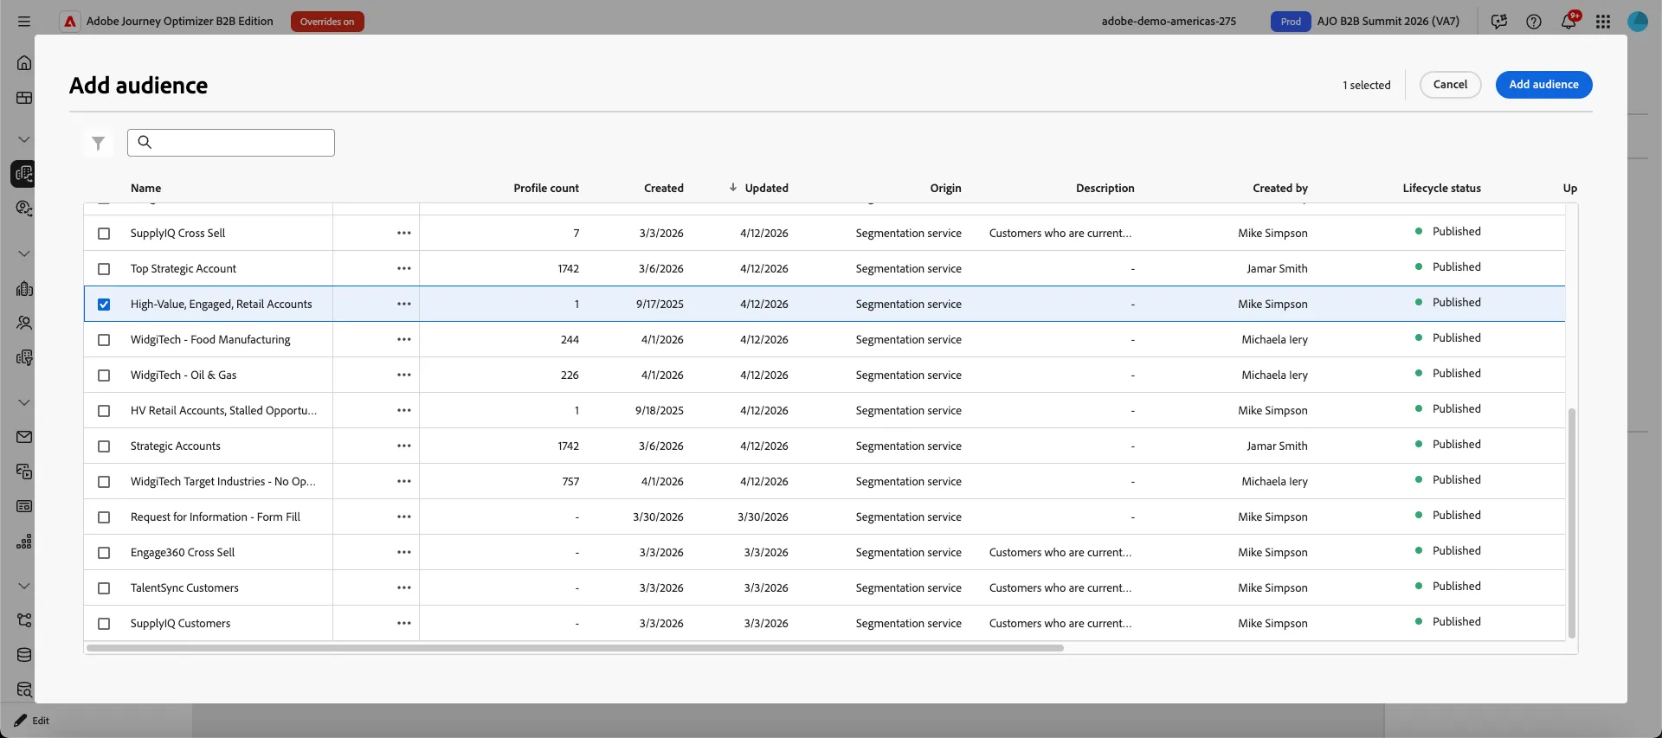Open the help question mark icon
The width and height of the screenshot is (1662, 738).
click(1534, 22)
